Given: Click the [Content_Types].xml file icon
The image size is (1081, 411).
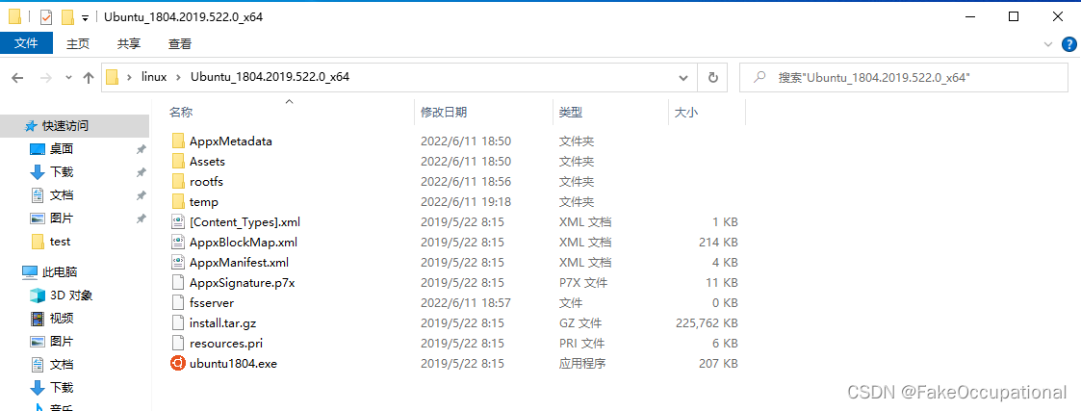Looking at the screenshot, I should 178,222.
